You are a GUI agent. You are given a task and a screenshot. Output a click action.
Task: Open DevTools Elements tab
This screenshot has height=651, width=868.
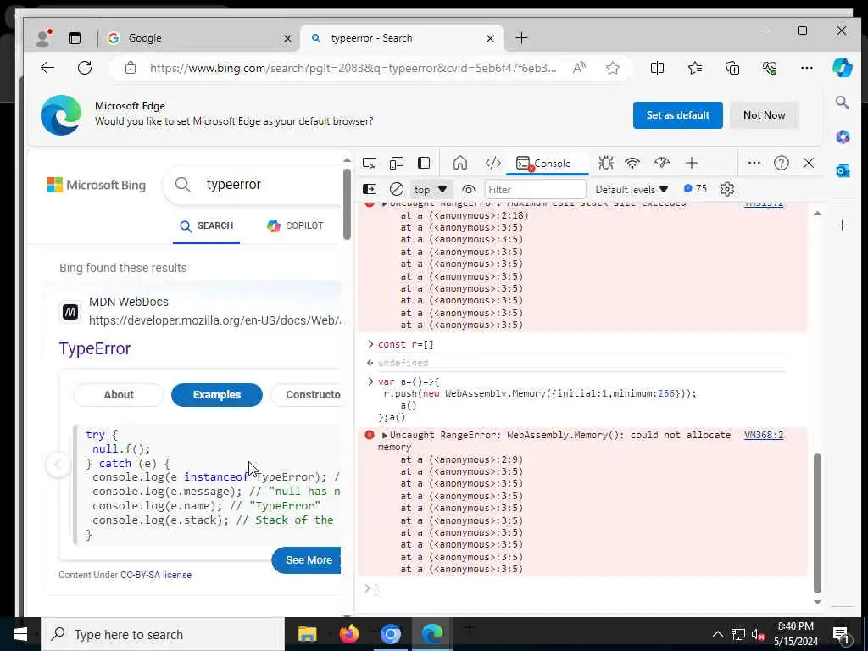pyautogui.click(x=492, y=164)
